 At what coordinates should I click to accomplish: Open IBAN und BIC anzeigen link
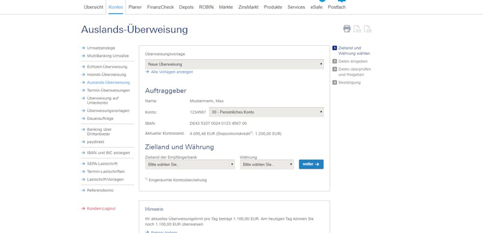[x=109, y=152]
